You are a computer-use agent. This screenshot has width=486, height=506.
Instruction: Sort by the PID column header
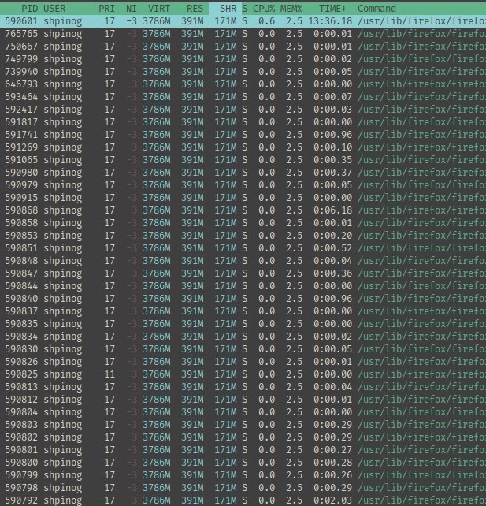coord(29,9)
